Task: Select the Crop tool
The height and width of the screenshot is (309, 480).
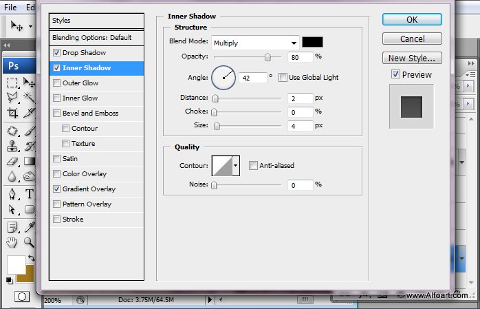Action: click(12, 113)
